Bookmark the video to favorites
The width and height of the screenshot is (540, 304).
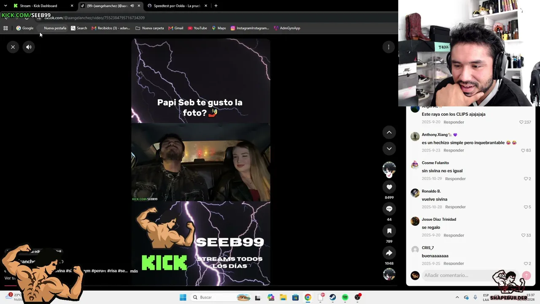coord(389,231)
